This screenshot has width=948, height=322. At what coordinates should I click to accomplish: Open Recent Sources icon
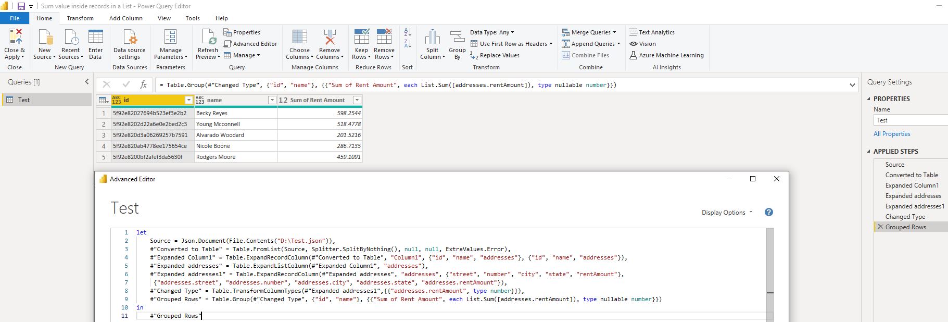point(70,38)
